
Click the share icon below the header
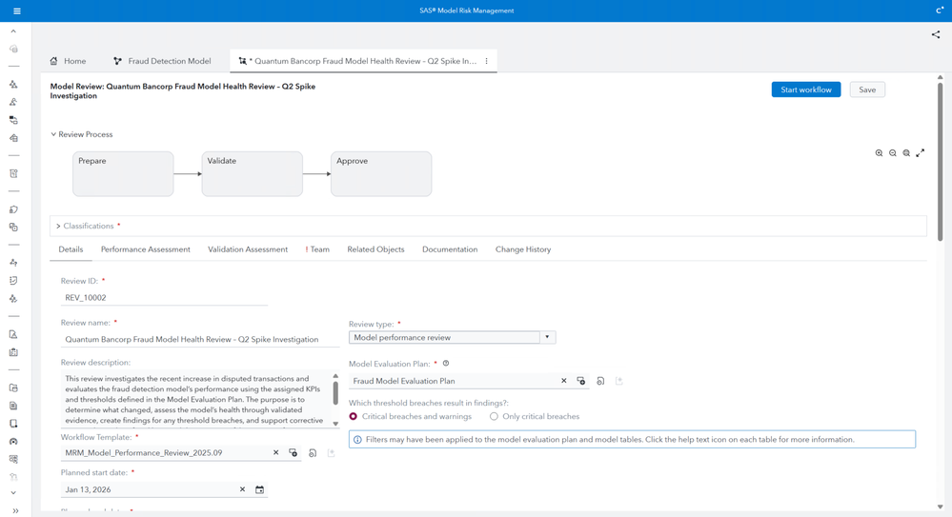click(x=936, y=34)
